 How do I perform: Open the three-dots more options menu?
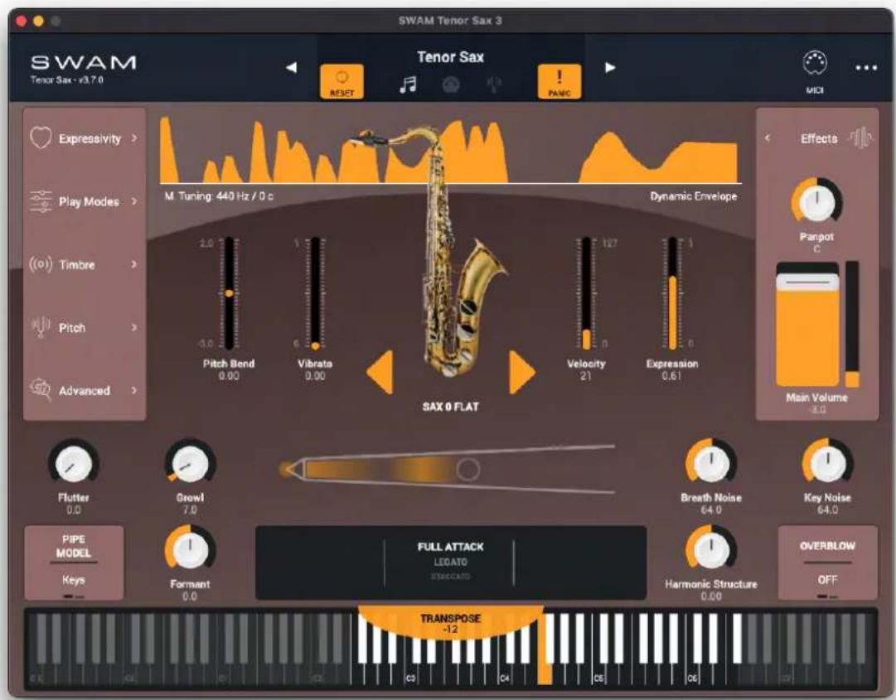pyautogui.click(x=866, y=67)
